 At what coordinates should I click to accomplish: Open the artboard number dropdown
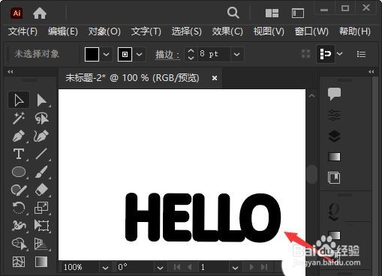tap(235, 268)
